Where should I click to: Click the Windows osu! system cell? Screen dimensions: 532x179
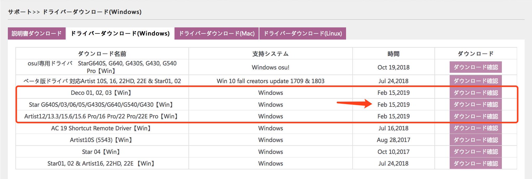[x=270, y=67]
